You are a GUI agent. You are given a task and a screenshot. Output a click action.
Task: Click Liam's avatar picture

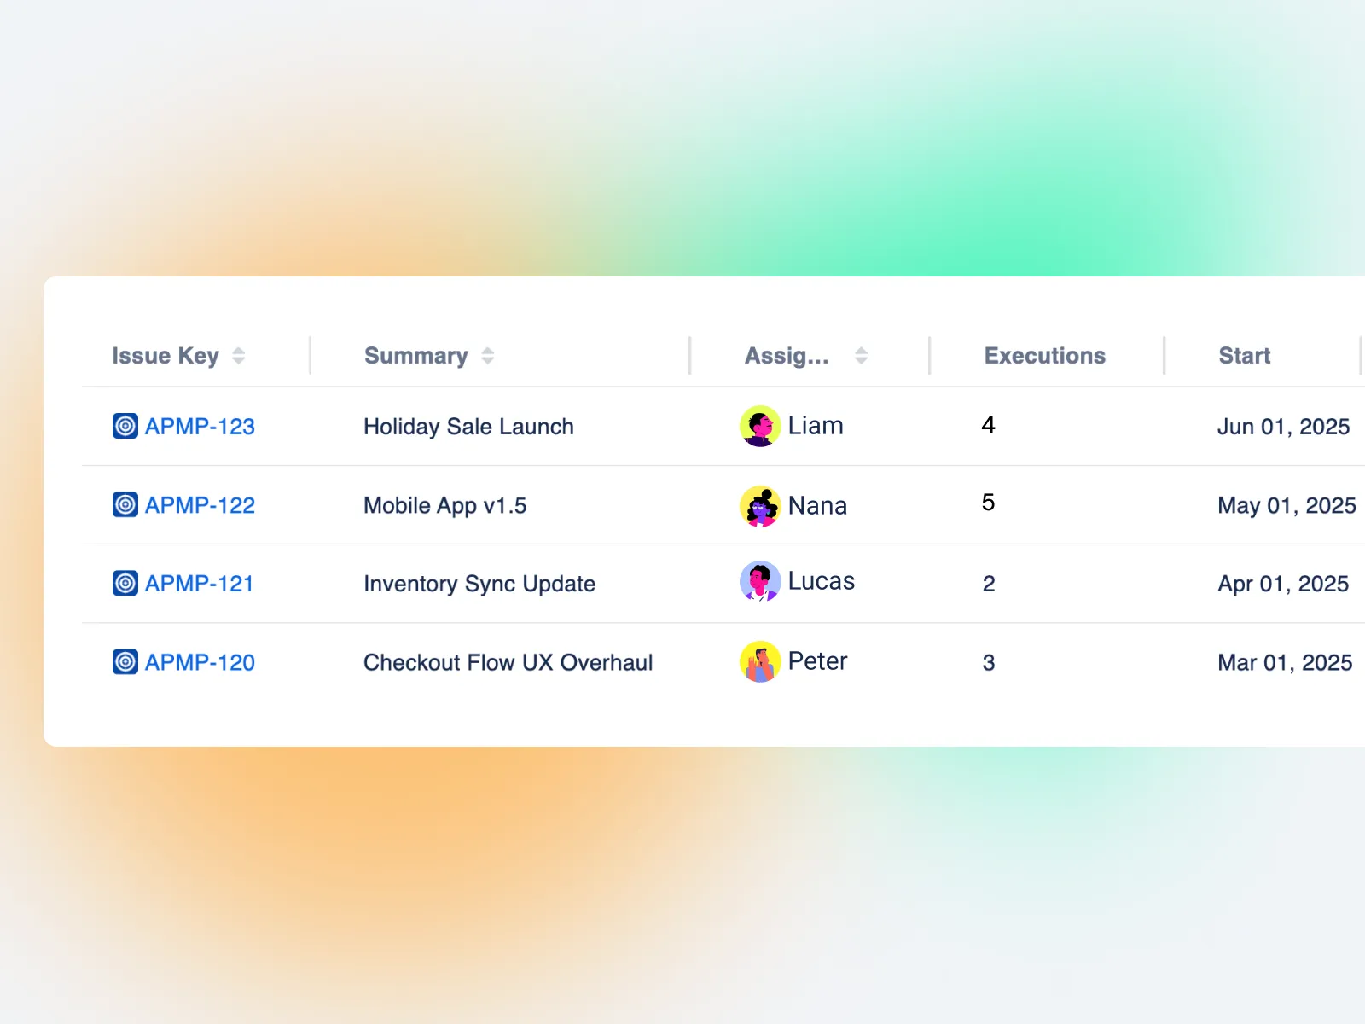tap(759, 426)
